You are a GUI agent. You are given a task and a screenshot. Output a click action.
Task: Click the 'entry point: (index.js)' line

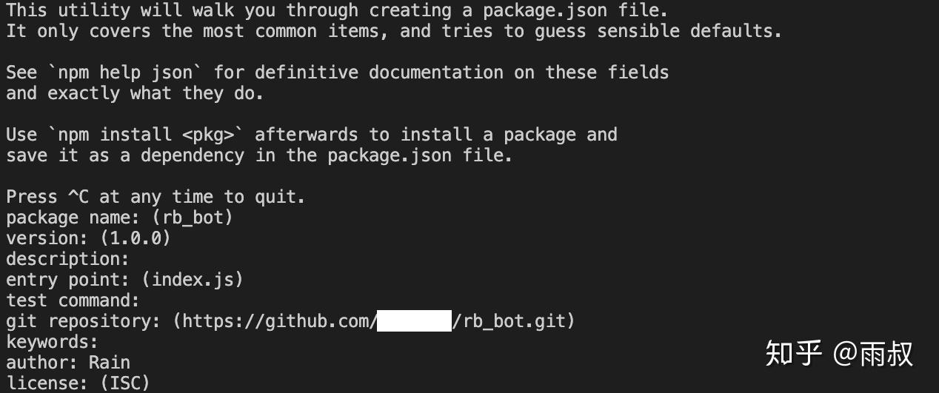[124, 280]
